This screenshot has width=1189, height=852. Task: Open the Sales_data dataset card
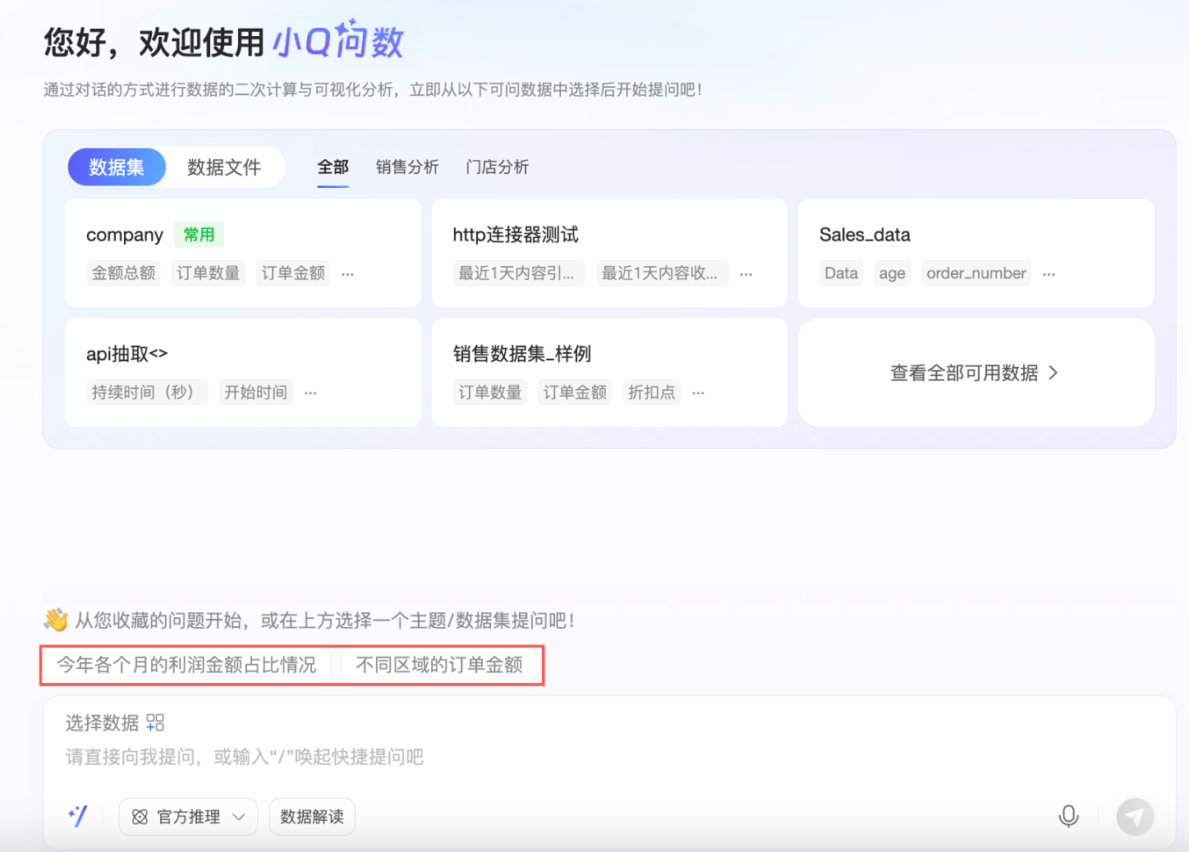point(976,253)
